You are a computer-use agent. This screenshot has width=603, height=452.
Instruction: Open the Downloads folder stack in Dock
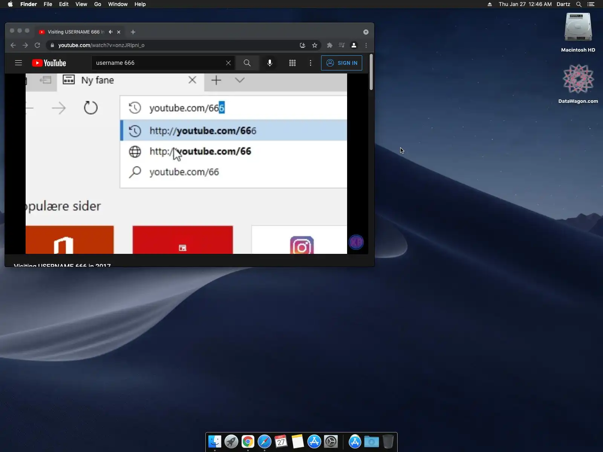coord(372,441)
